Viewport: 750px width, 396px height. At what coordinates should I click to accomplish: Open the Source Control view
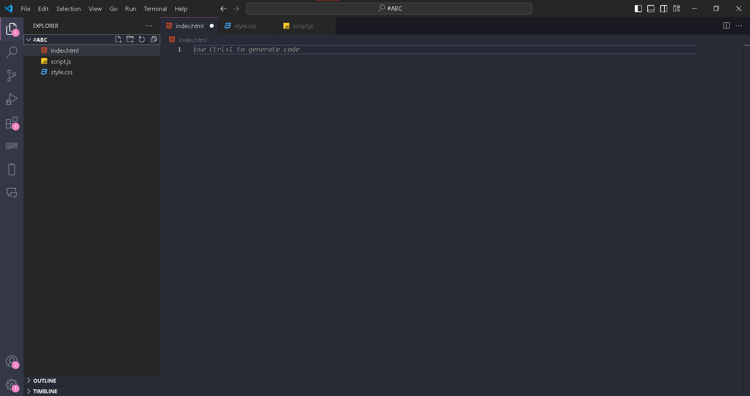pos(12,76)
